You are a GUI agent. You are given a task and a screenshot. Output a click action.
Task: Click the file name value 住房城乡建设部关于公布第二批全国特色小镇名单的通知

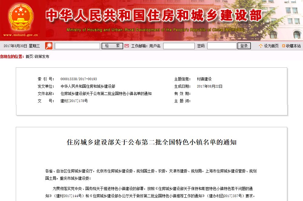click(106, 94)
